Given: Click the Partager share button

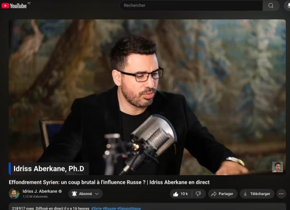Looking at the screenshot, I should coord(222,194).
